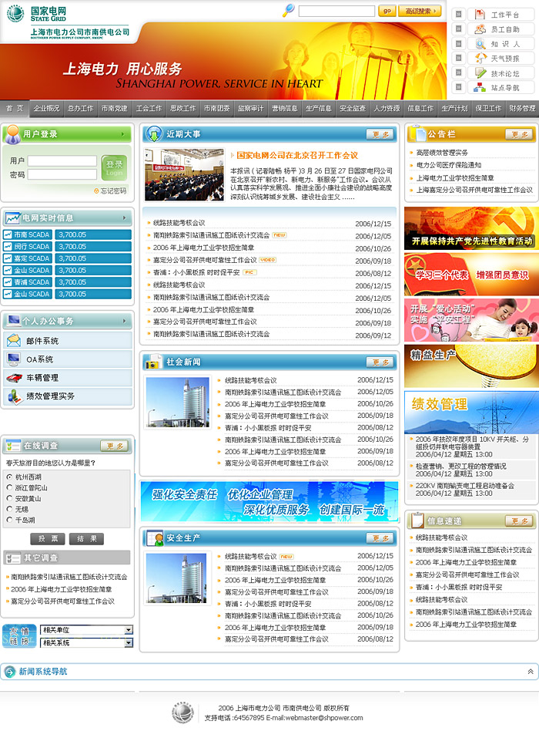Click the 用户登录 person icon

click(x=12, y=134)
